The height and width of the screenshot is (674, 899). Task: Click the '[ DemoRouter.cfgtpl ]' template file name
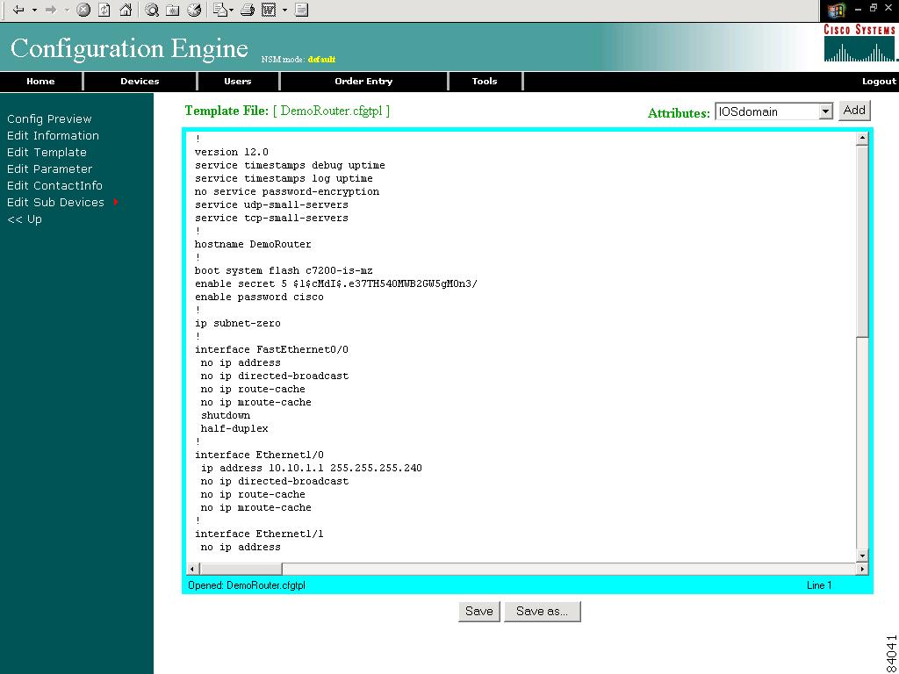[x=331, y=111]
